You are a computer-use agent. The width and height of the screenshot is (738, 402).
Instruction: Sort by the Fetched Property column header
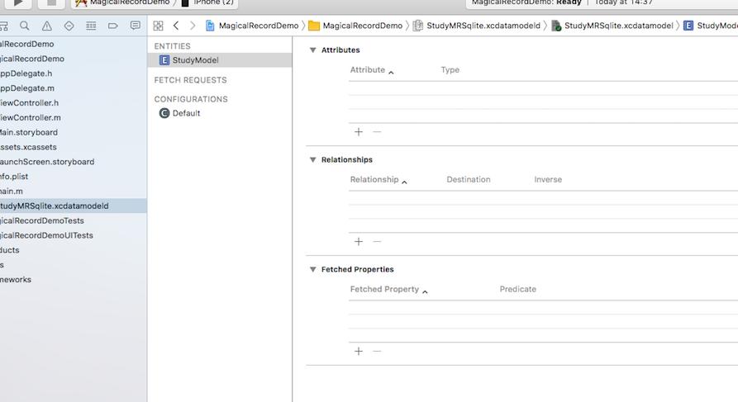pyautogui.click(x=388, y=289)
